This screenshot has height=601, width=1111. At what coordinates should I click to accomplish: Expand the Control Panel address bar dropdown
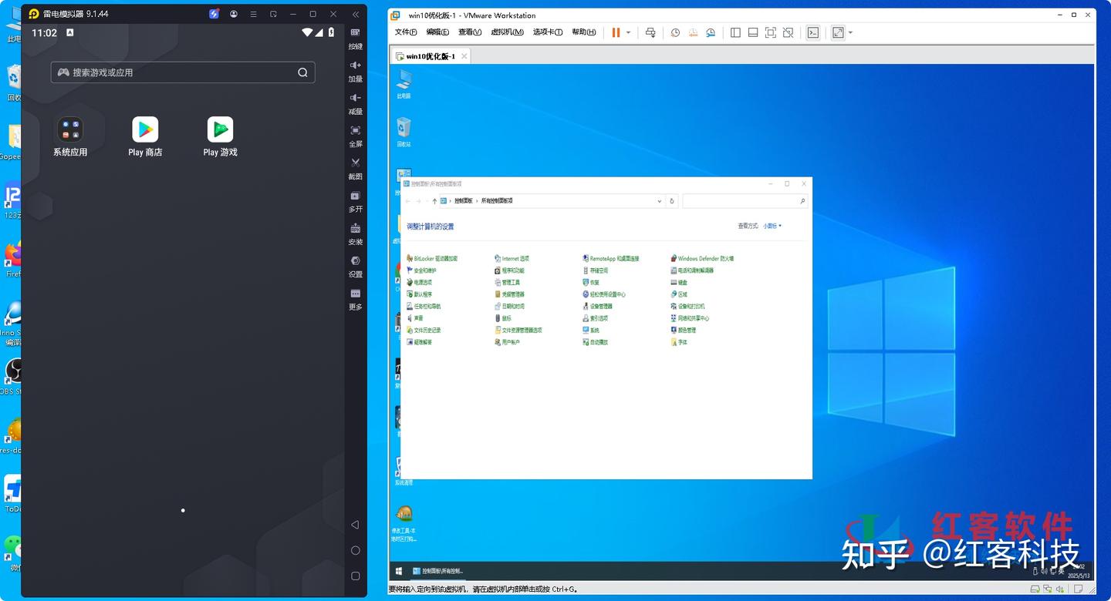click(660, 201)
